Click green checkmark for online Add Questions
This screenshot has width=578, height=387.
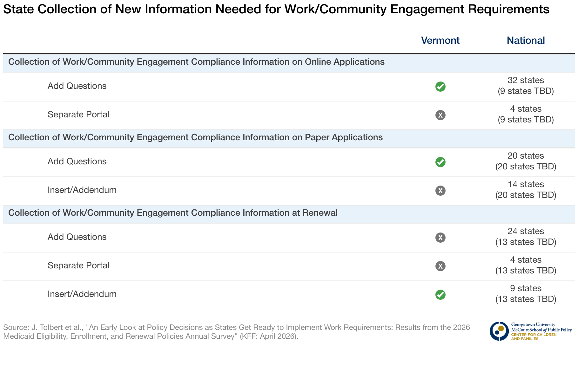[x=440, y=86]
